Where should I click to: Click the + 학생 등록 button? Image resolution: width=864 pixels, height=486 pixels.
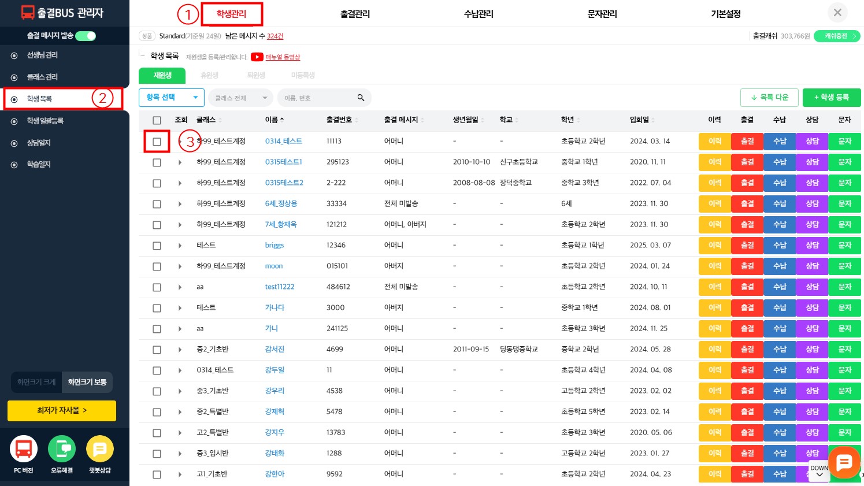coord(831,98)
